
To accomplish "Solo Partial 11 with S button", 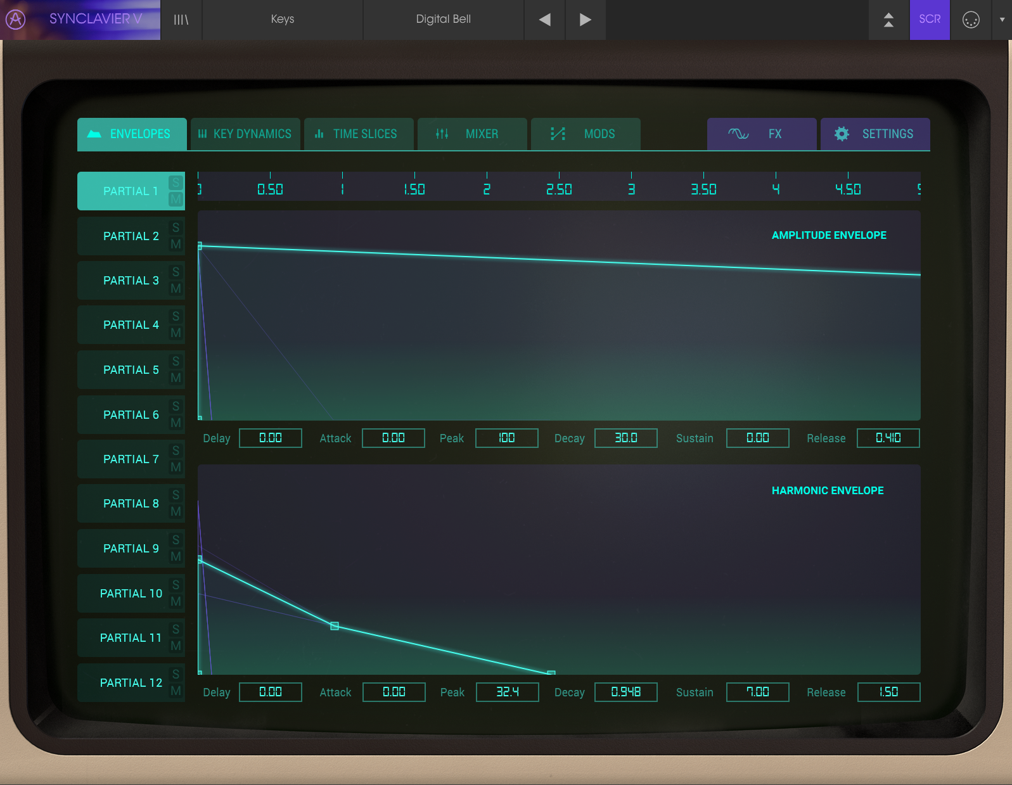I will point(176,629).
